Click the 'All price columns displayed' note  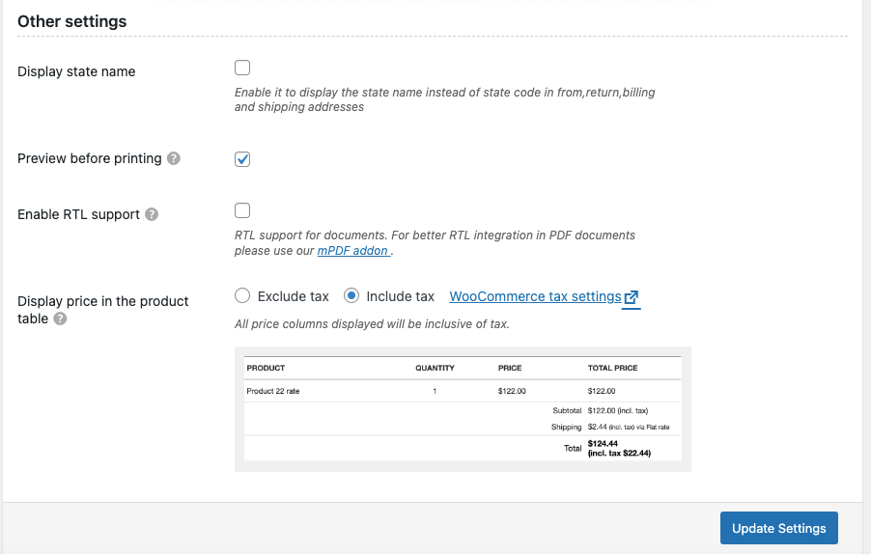(x=372, y=323)
